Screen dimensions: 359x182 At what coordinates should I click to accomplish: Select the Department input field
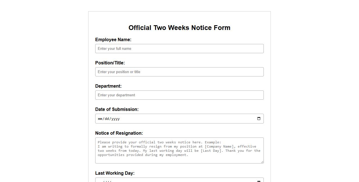point(179,95)
